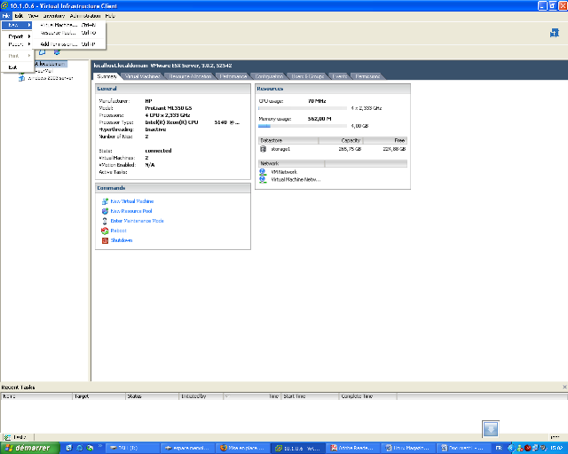This screenshot has width=568, height=454.
Task: Open the Configuration tab
Action: 270,77
